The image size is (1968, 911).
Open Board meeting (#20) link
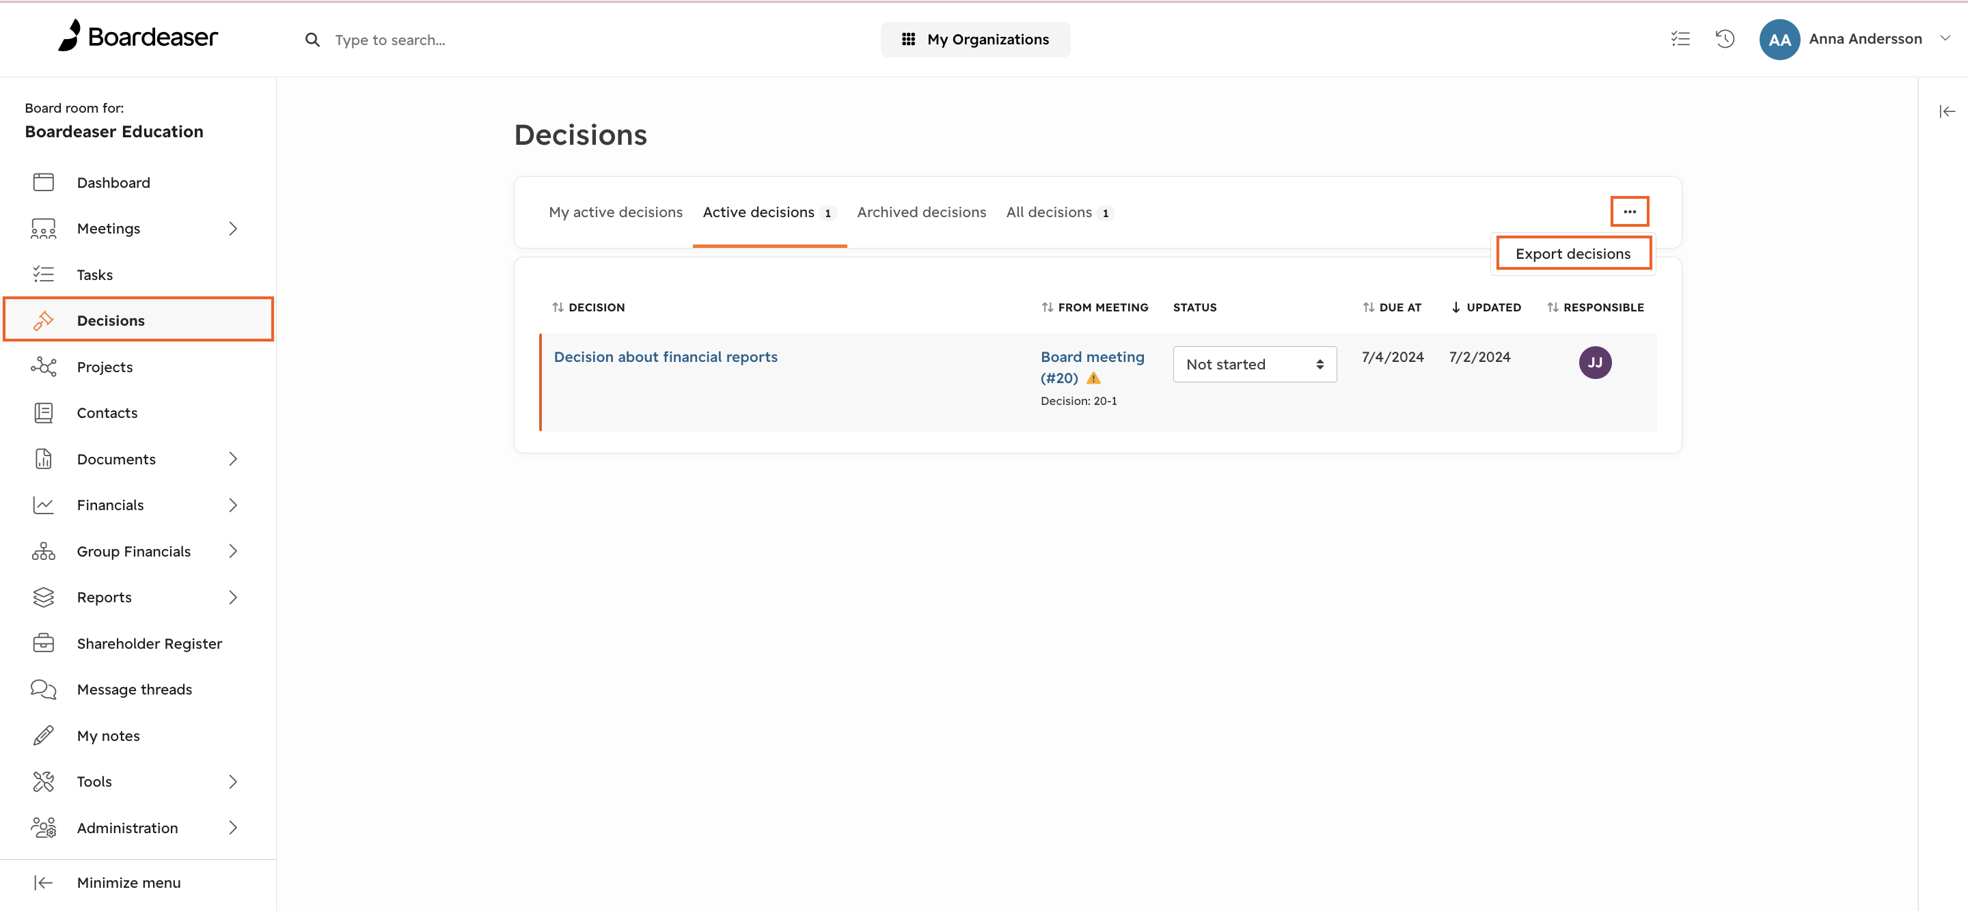(1093, 367)
